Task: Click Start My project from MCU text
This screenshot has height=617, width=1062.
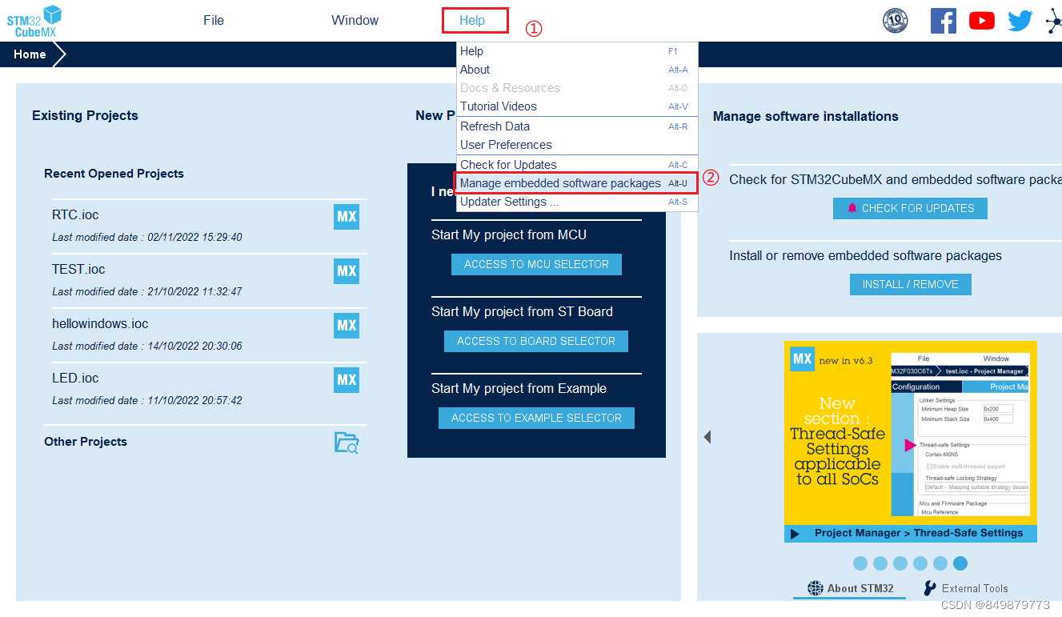Action: [509, 235]
